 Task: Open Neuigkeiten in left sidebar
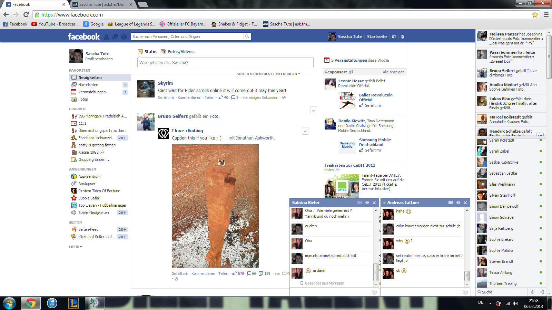[100, 77]
